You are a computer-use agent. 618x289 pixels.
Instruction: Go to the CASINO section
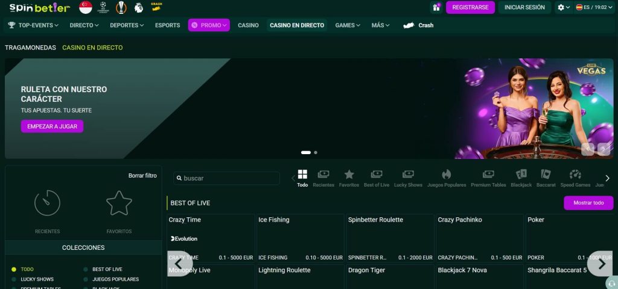[x=248, y=25]
